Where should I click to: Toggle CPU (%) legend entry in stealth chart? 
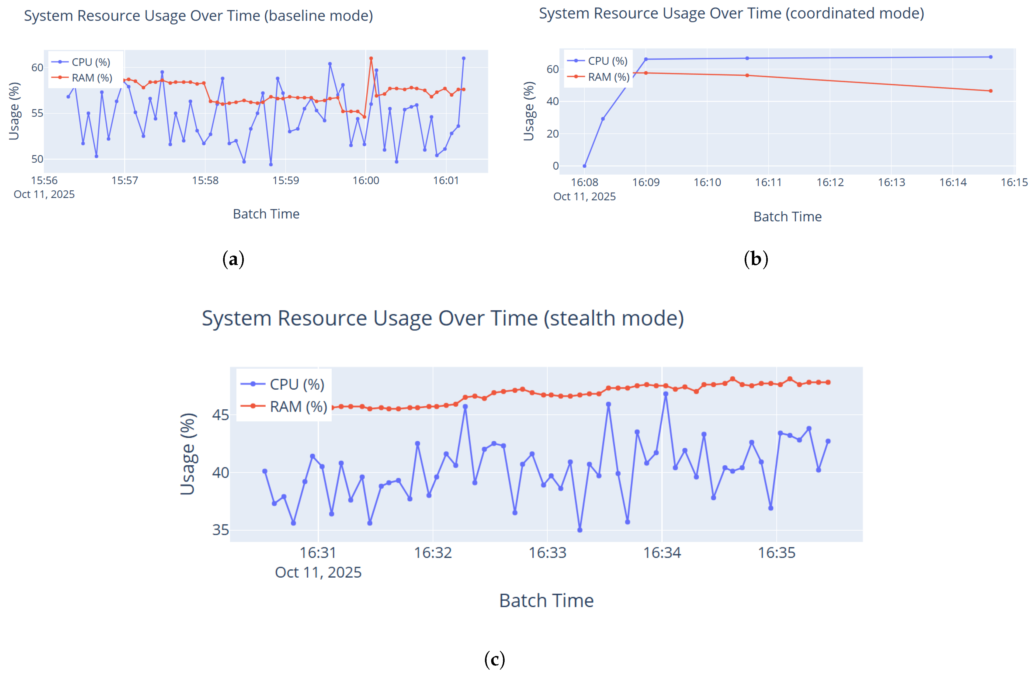tap(296, 384)
